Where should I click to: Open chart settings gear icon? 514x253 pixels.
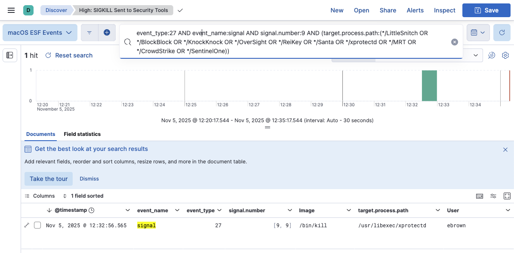coord(505,55)
